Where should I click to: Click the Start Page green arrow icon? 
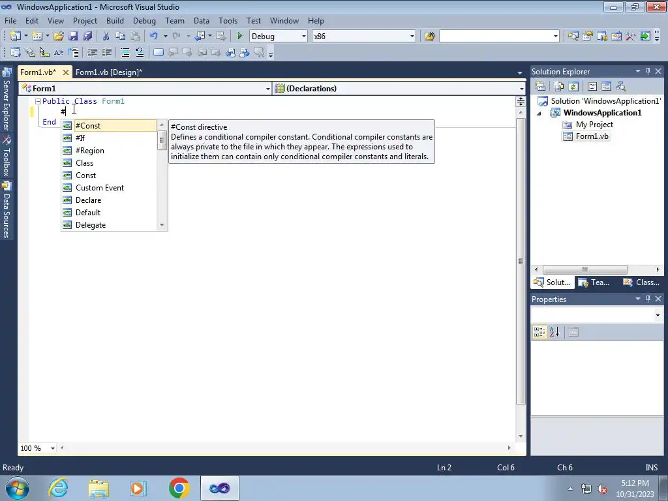coord(645,37)
